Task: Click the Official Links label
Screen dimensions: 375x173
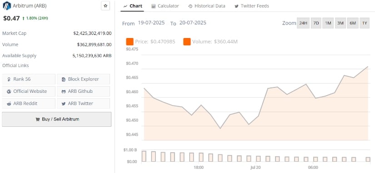Action: (x=15, y=66)
